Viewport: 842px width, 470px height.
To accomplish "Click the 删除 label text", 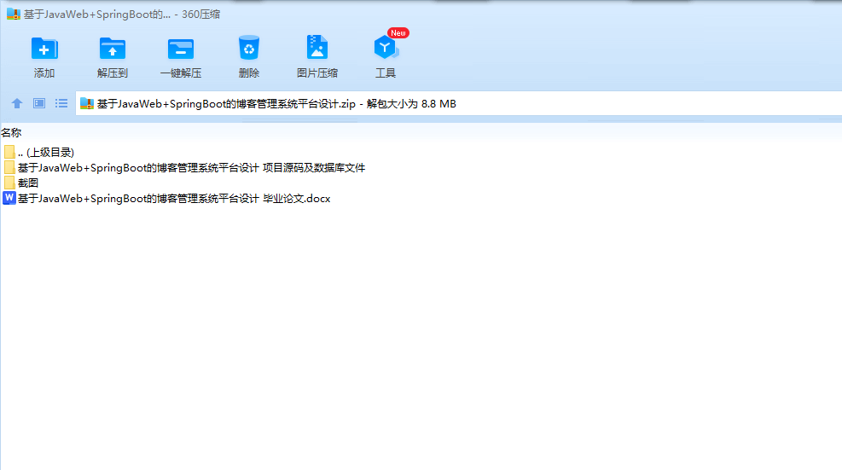I will pyautogui.click(x=248, y=73).
